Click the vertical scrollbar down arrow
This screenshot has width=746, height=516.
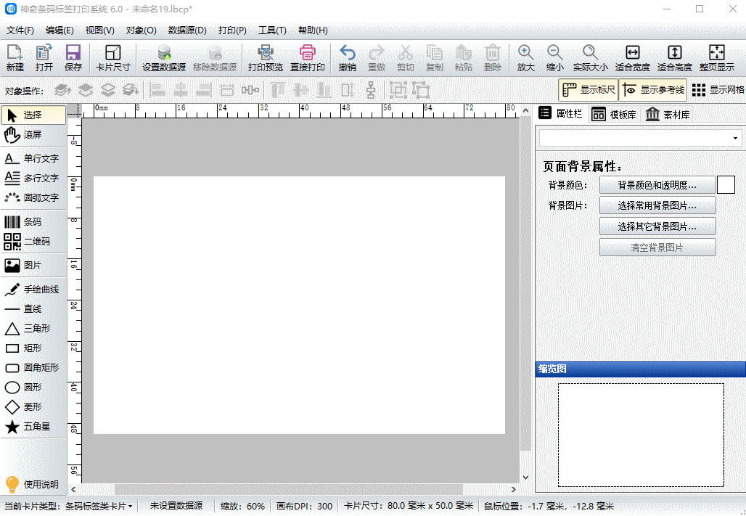(525, 477)
